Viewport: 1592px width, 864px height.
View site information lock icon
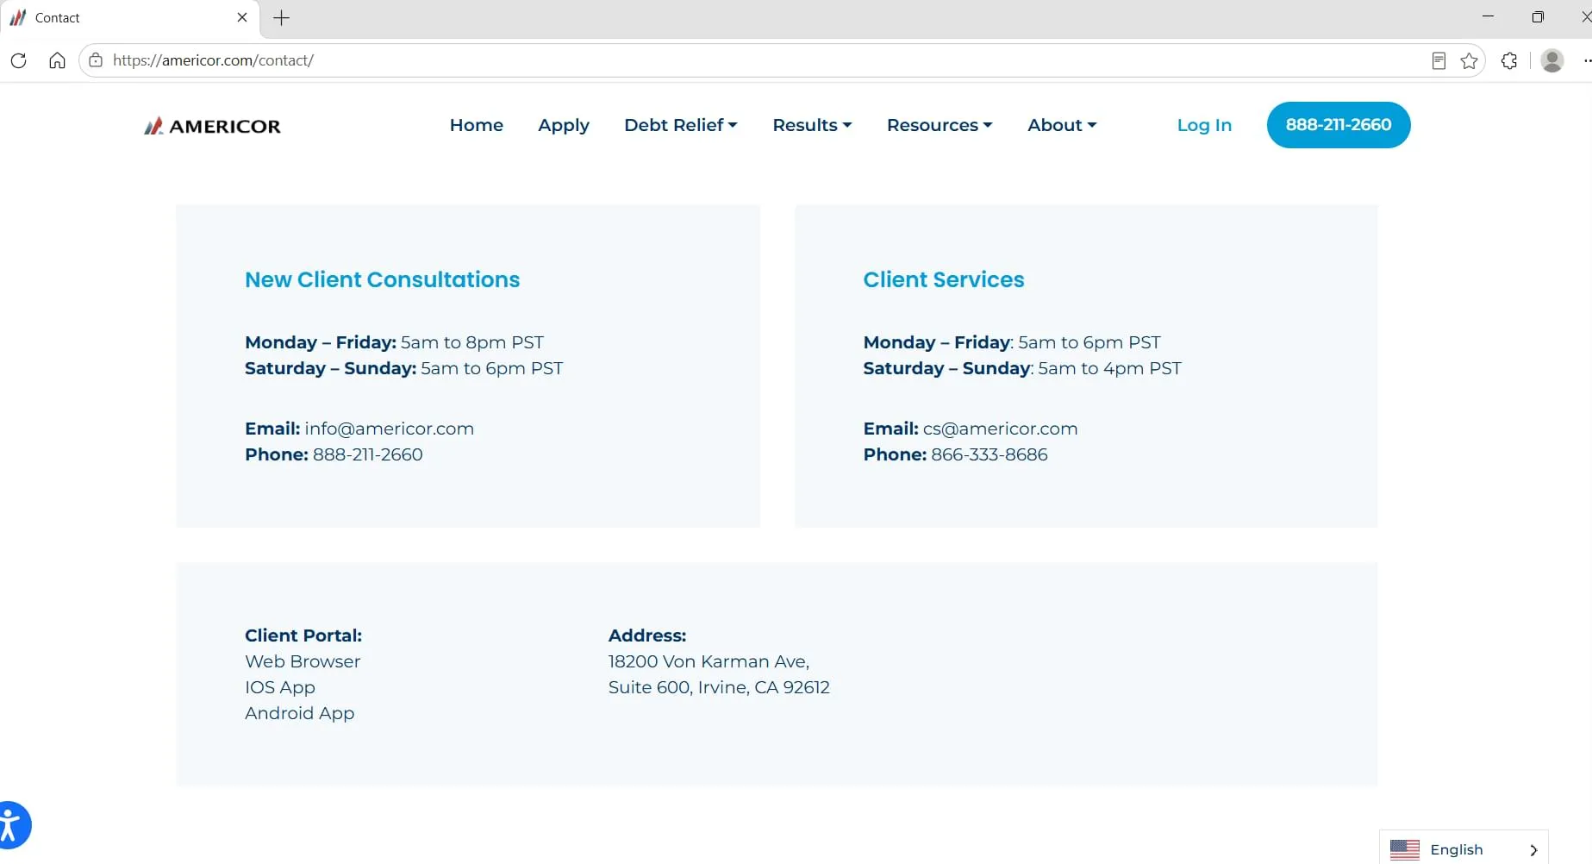[x=96, y=60]
